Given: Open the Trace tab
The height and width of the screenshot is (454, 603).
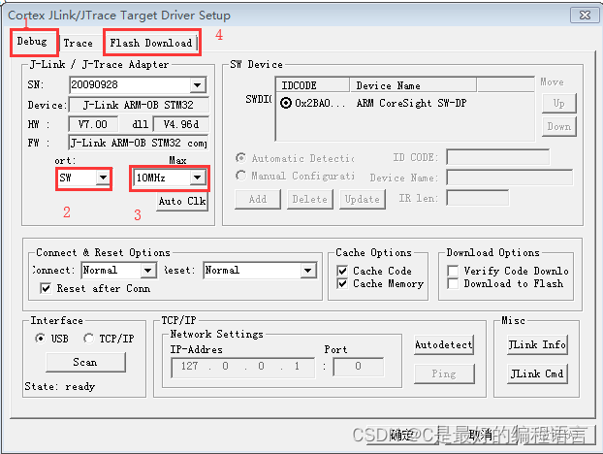Looking at the screenshot, I should click(x=79, y=43).
